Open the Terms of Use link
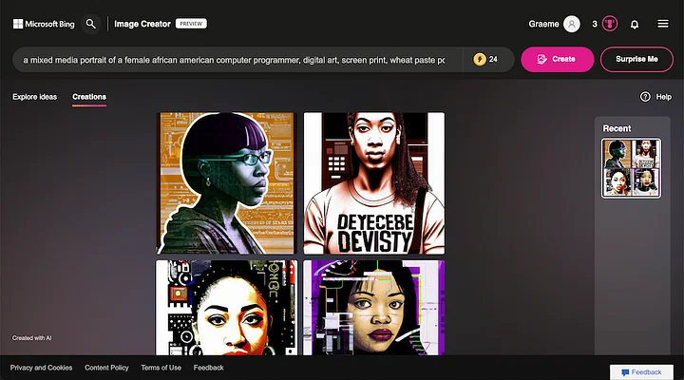 point(161,368)
